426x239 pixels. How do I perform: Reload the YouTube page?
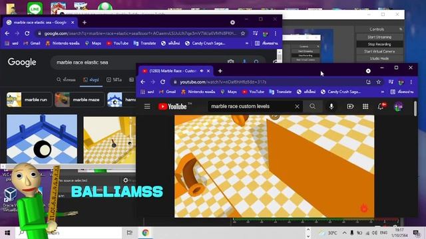pyautogui.click(x=162, y=82)
